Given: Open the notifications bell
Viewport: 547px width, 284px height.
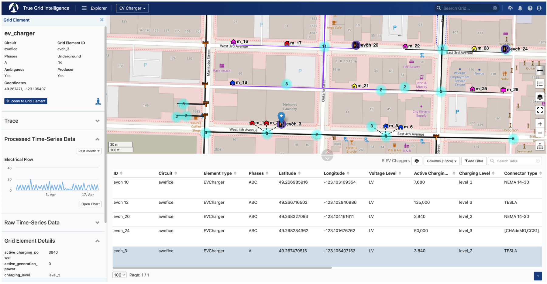Looking at the screenshot, I should tap(520, 8).
